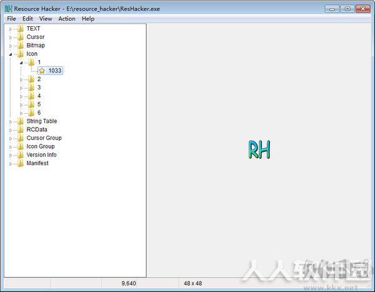
Task: Expand the TEXT tree node
Action: 11,29
